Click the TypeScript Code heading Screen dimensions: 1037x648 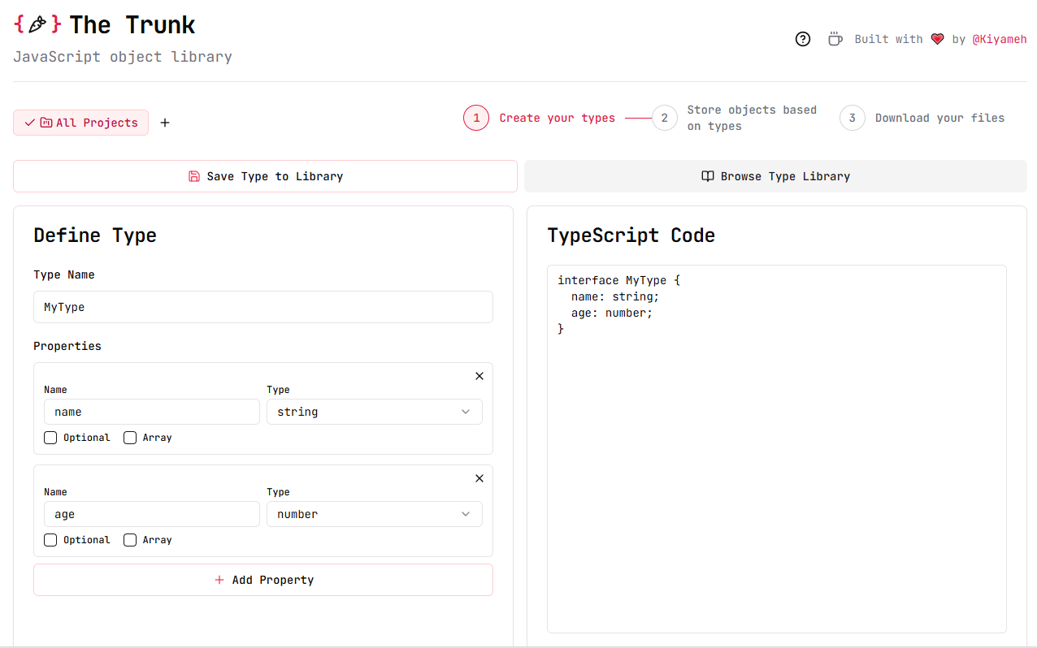coord(631,235)
